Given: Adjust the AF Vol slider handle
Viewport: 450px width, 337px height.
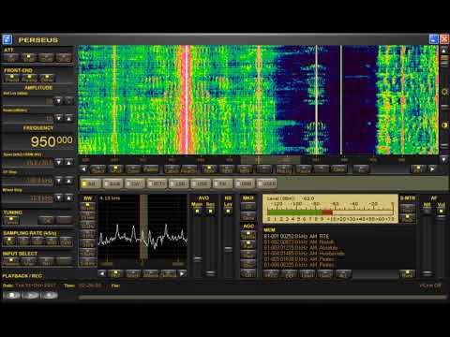Looking at the screenshot, I should coord(441,216).
